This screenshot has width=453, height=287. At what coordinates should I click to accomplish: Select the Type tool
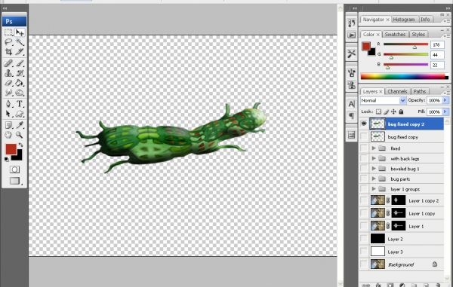click(x=20, y=104)
